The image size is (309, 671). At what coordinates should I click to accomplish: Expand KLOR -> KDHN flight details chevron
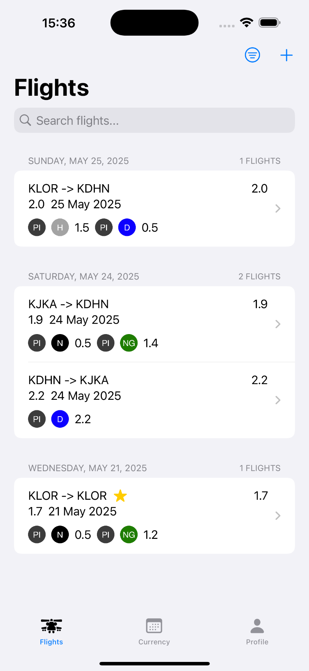coord(278,209)
